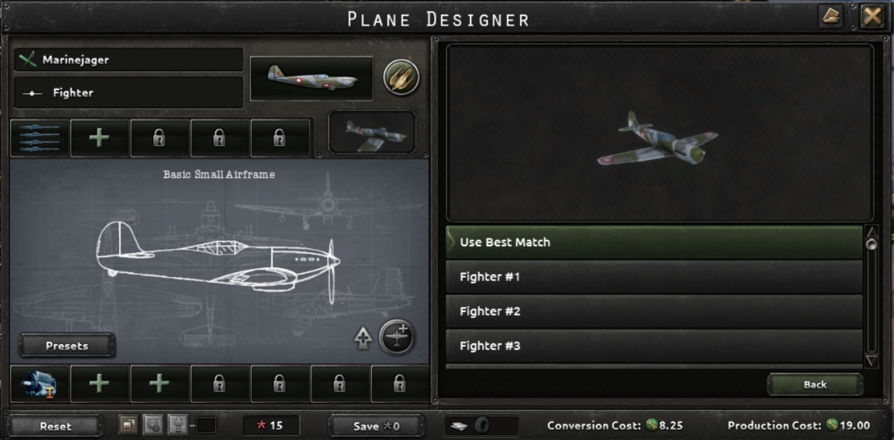Select Fighter #2 model entry
Image resolution: width=894 pixels, height=440 pixels.
point(654,311)
